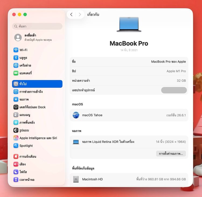Open display settings (การตั้งค่าจอภาพ...) button
Screen dimensions: 202x197
(x=171, y=154)
